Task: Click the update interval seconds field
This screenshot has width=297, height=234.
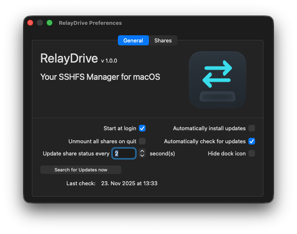Action: [x=124, y=154]
